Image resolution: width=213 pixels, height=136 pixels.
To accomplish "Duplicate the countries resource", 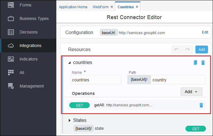I will (x=195, y=63).
